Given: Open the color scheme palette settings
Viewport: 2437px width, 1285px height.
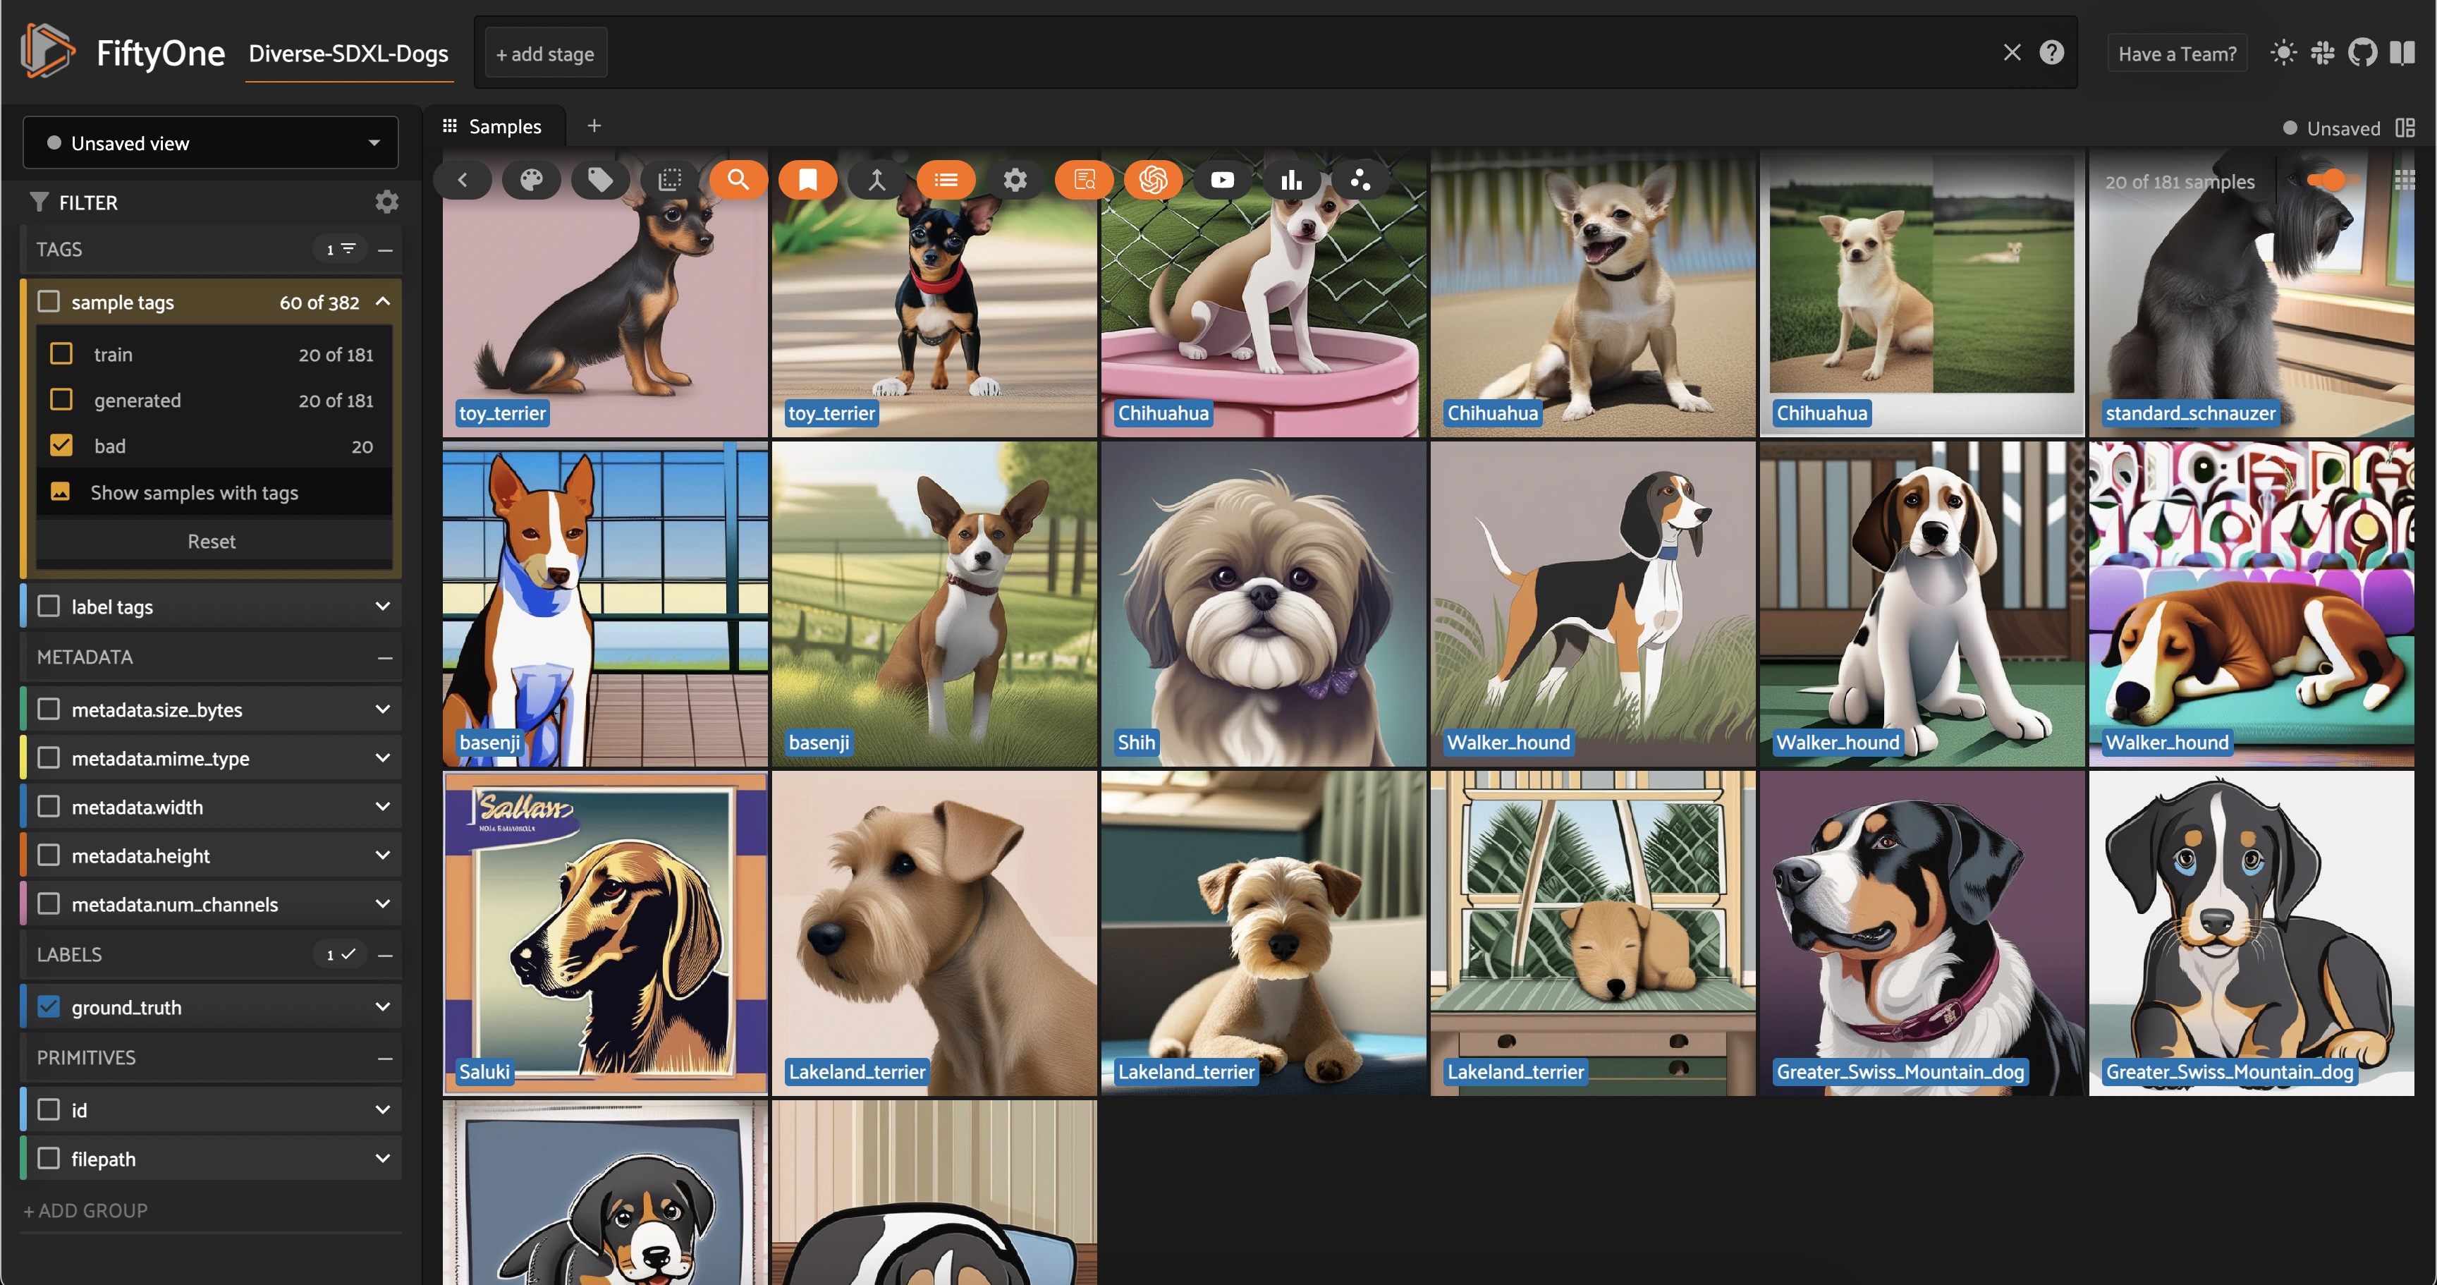Looking at the screenshot, I should [532, 180].
